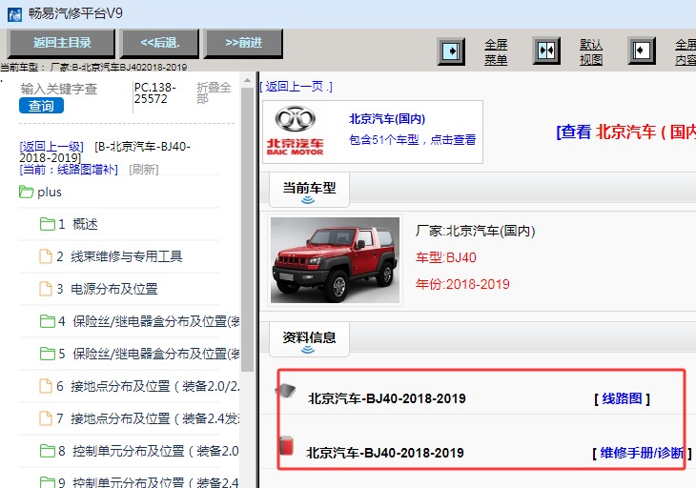Open the 3 电源分布及位置 document

tap(98, 289)
